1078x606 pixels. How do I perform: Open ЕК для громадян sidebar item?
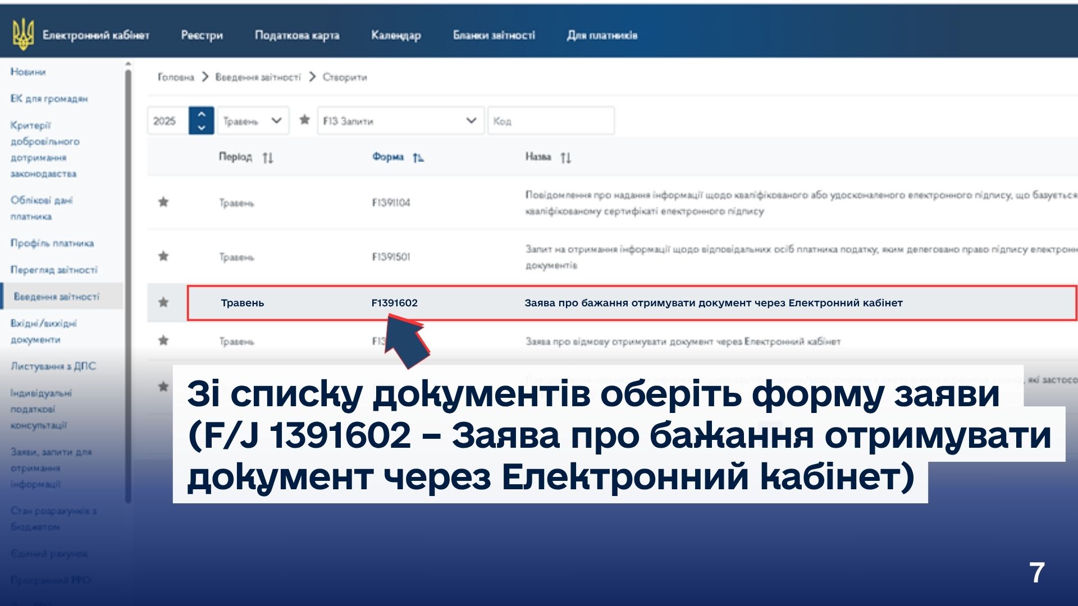coord(49,99)
